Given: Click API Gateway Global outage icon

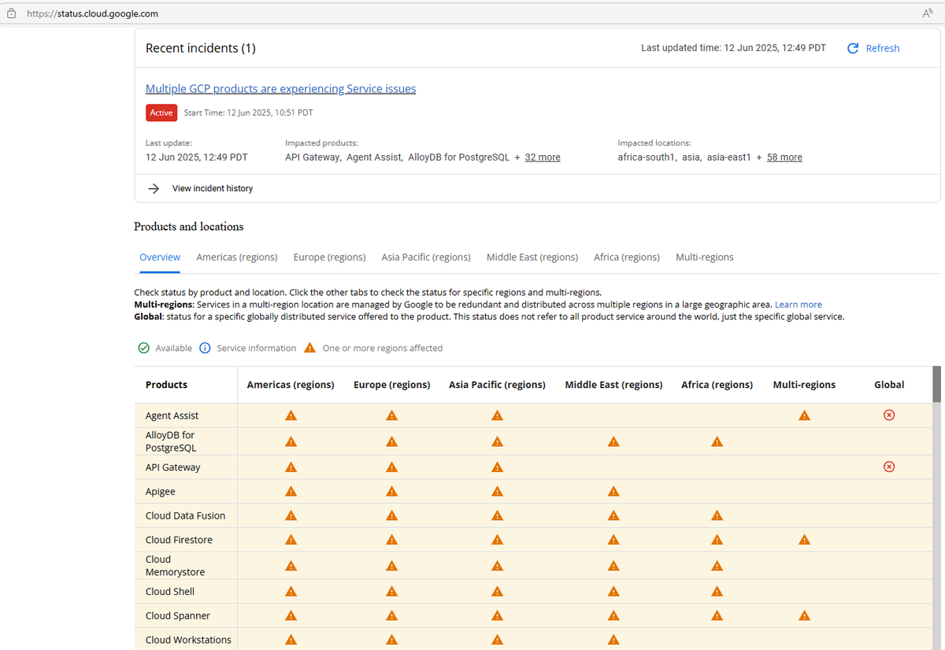Looking at the screenshot, I should [x=889, y=467].
